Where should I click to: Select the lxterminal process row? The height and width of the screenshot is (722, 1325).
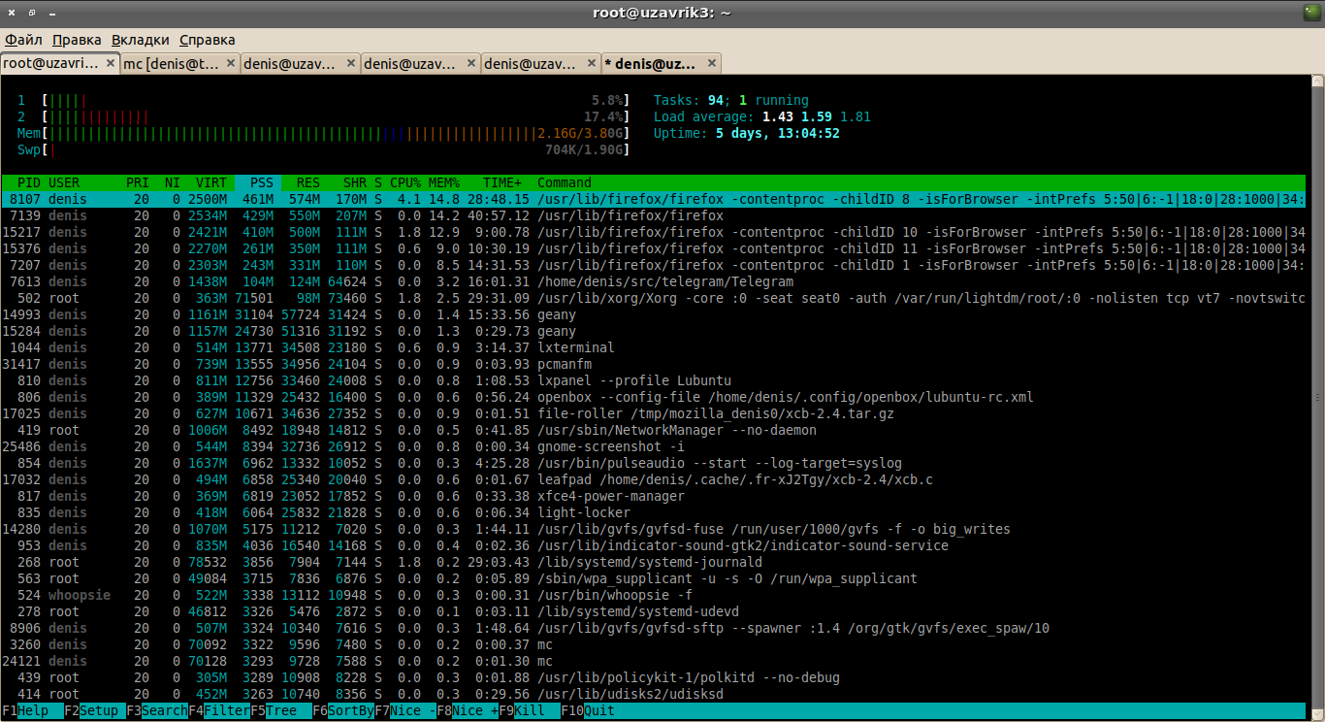pos(653,347)
